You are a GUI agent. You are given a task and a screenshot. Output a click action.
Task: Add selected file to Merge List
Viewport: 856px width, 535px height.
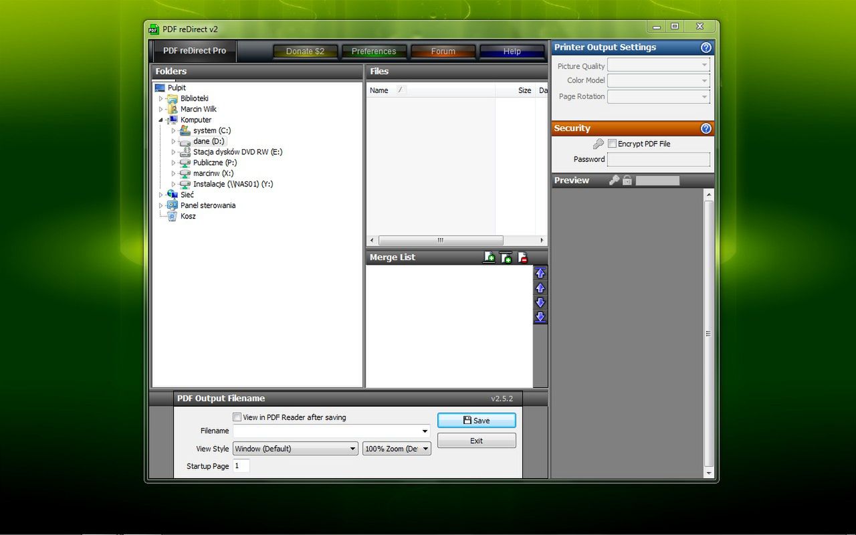(489, 257)
